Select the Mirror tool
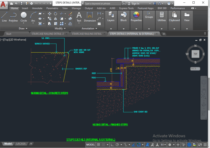Screen dimensions: 210x148 point(56,19)
